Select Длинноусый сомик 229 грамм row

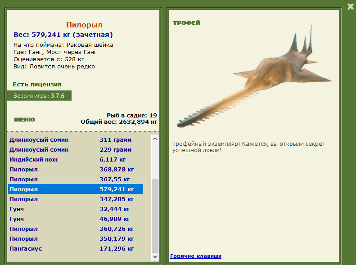click(76, 150)
